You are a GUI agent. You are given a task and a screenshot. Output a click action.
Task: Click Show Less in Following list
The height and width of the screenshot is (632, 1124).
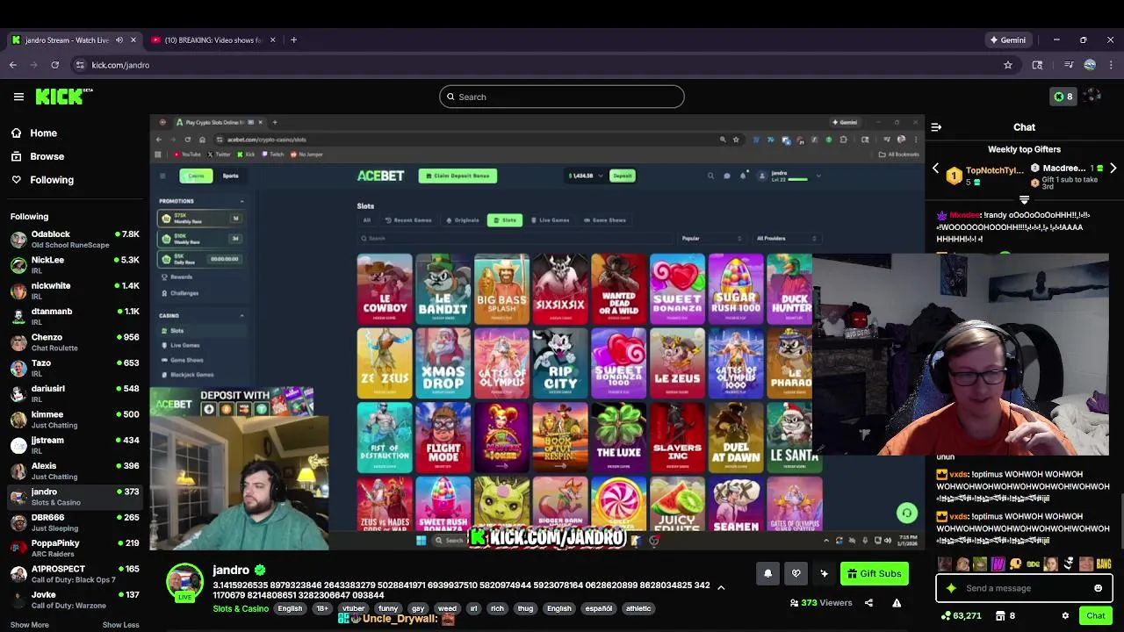coord(120,625)
